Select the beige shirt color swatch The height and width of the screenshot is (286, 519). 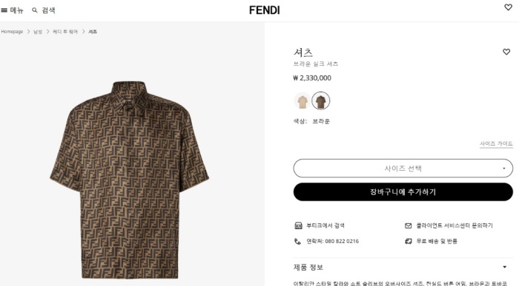pos(303,101)
